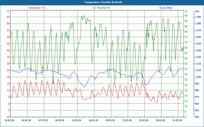Click the 19.03.26 date label

pyautogui.click(x=110, y=120)
